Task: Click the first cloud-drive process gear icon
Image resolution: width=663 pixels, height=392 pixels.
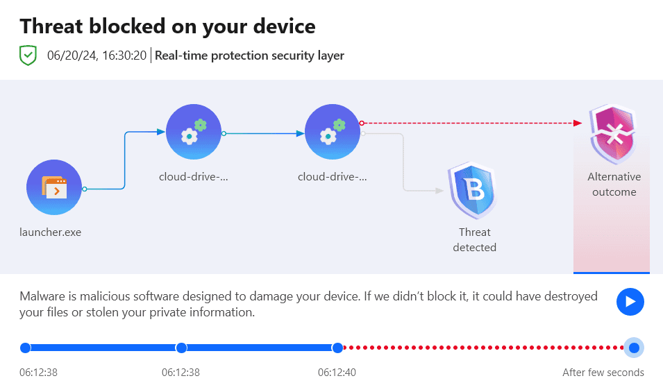Action: coord(194,132)
